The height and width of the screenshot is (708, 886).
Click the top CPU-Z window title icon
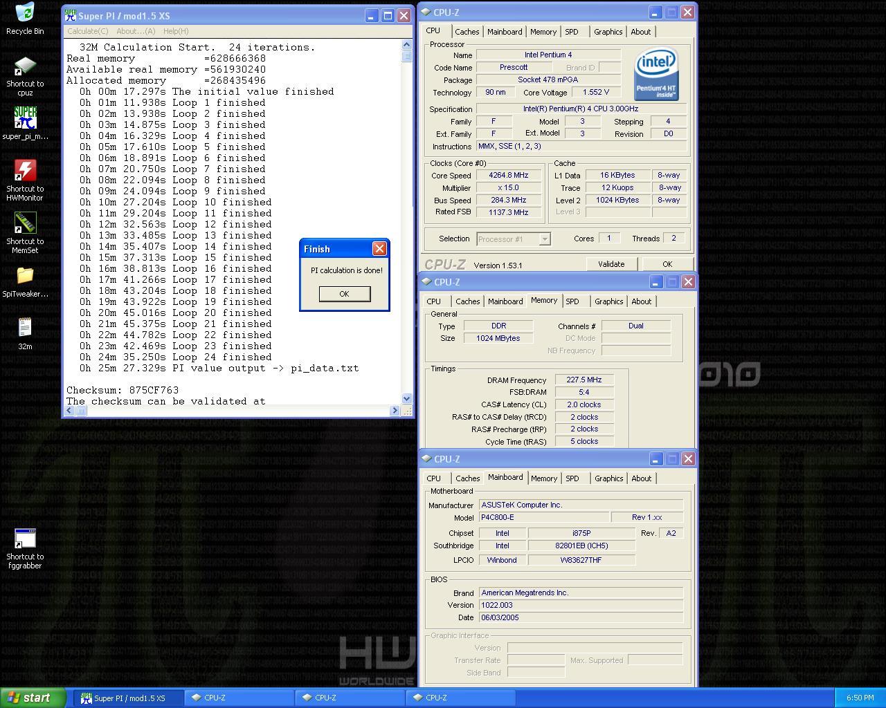426,12
